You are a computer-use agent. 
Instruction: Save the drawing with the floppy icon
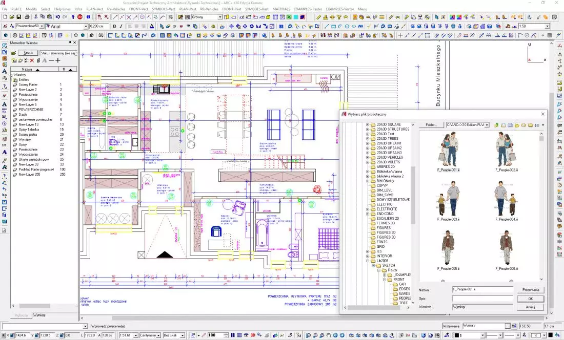(18, 17)
